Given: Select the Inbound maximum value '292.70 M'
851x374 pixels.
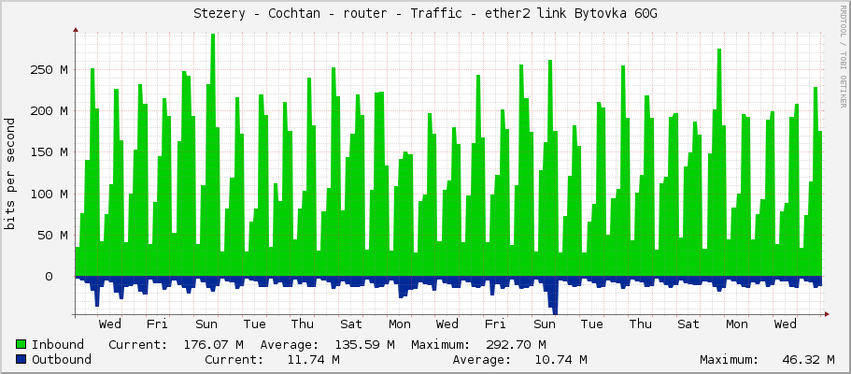Looking at the screenshot, I should coord(517,344).
